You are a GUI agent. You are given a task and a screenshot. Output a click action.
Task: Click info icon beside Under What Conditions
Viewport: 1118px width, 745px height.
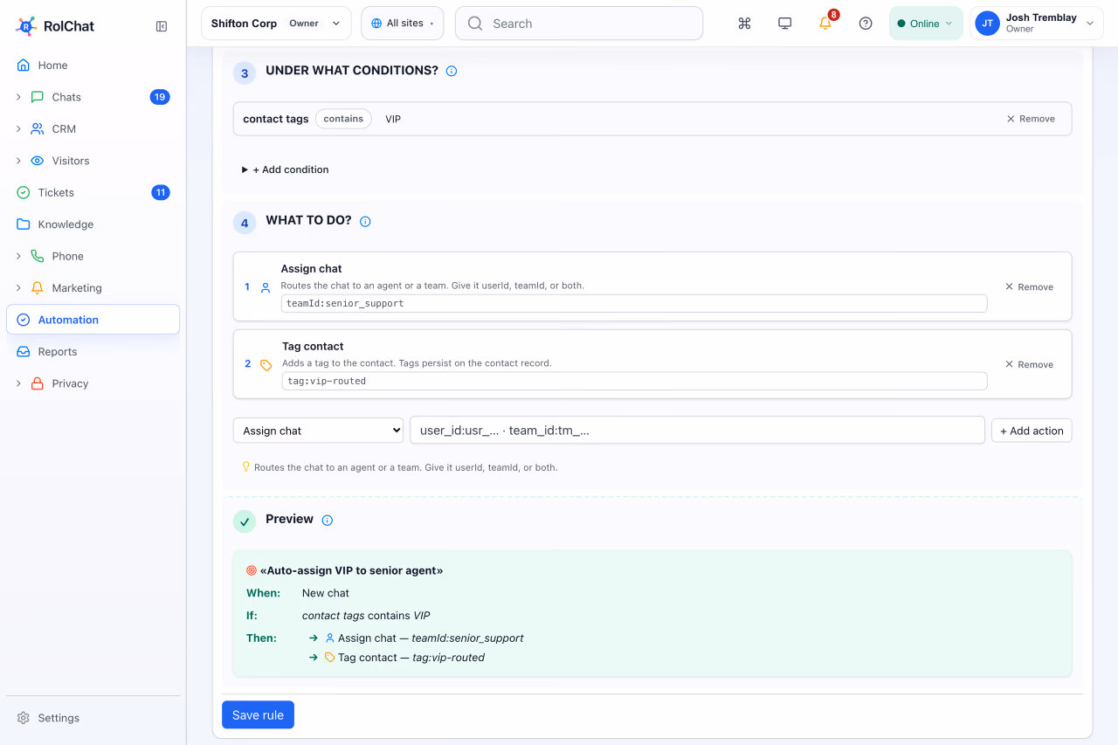(452, 71)
